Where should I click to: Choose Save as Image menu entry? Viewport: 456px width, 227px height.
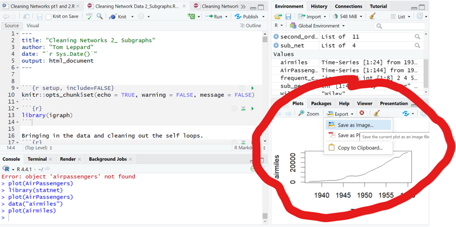pos(358,125)
